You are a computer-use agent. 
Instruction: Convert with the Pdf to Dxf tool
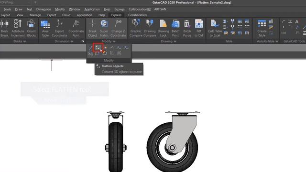[199, 28]
